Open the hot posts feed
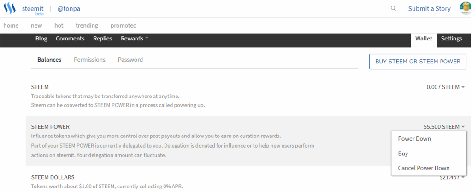Viewport: 472px width, 193px height. click(x=59, y=26)
